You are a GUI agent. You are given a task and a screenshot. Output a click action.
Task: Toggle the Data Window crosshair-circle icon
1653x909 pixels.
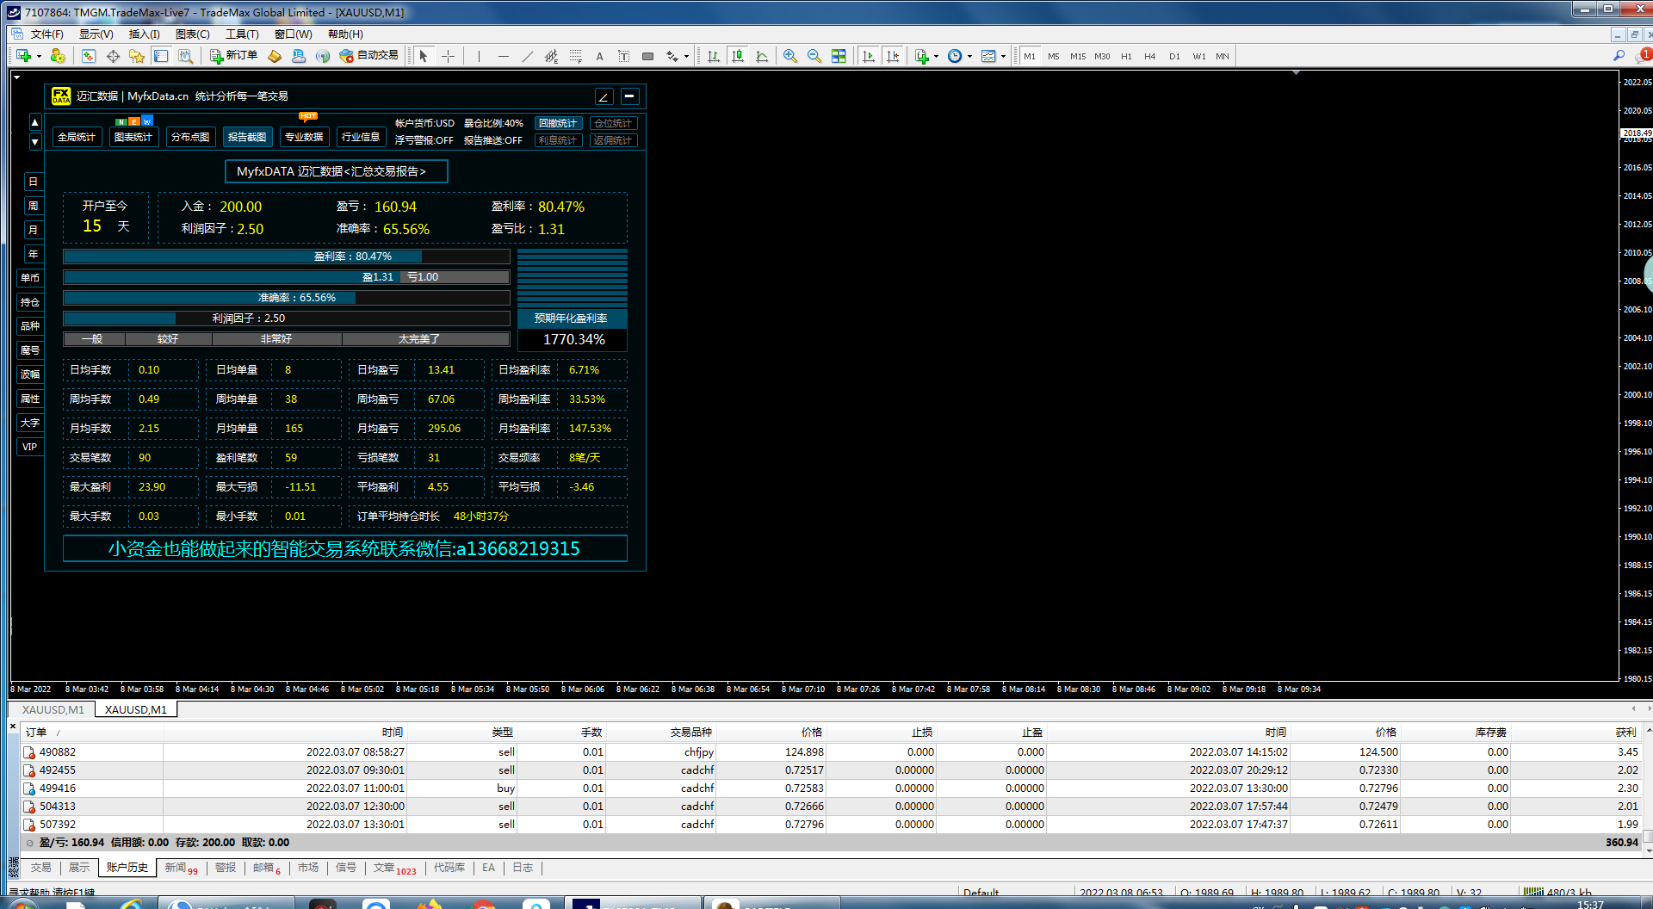(113, 56)
